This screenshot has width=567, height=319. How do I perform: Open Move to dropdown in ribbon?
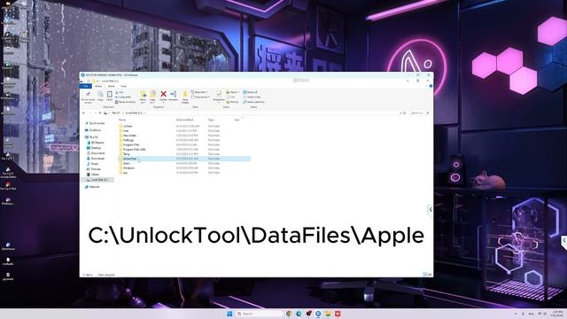[143, 97]
